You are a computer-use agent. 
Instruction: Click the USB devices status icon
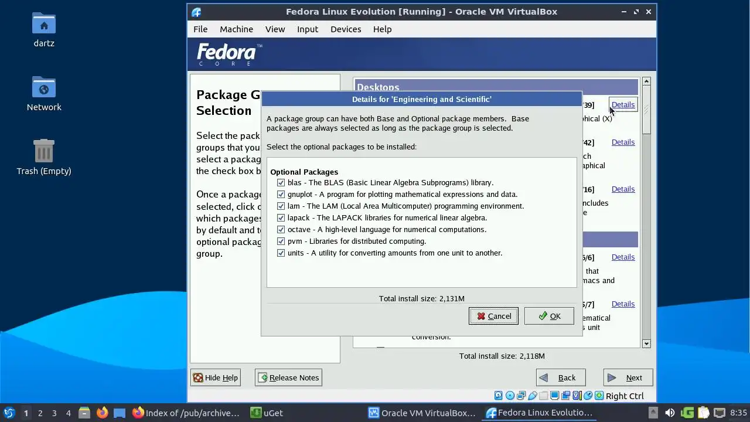pyautogui.click(x=533, y=396)
